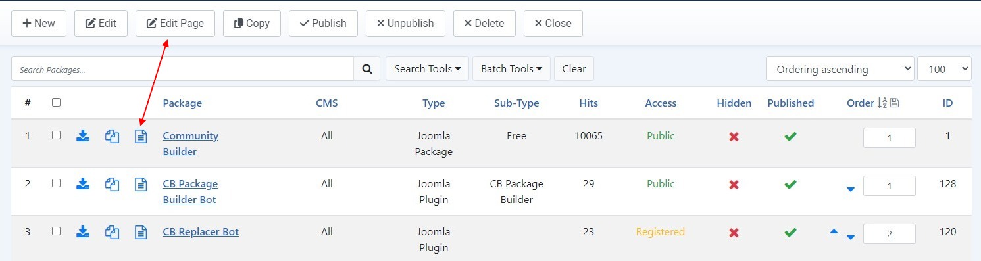This screenshot has width=981, height=261.
Task: Click the Copy toolbar button
Action: point(252,23)
